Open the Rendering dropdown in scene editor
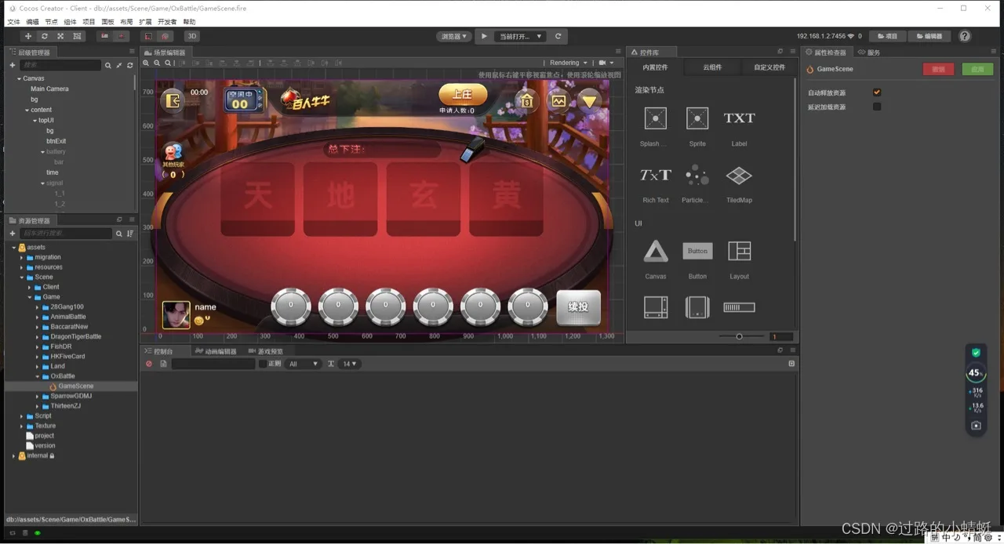 point(568,63)
